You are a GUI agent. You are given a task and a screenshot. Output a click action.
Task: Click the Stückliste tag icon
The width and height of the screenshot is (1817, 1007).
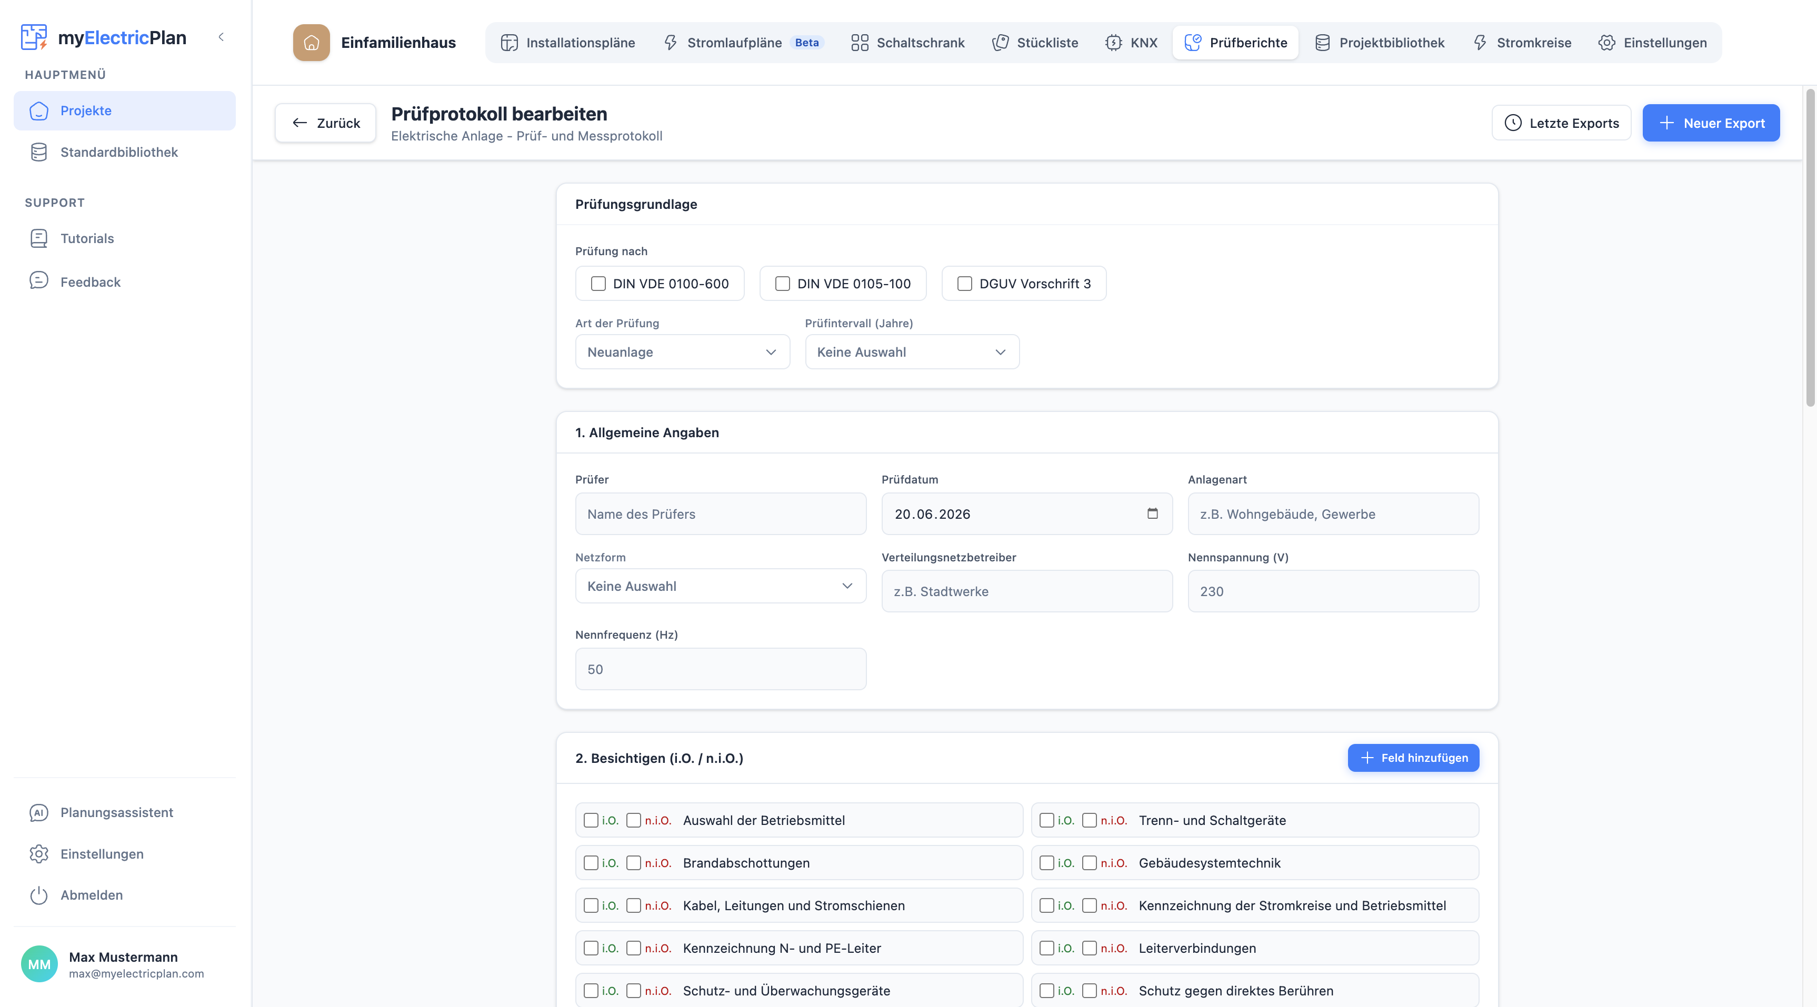tap(1000, 43)
